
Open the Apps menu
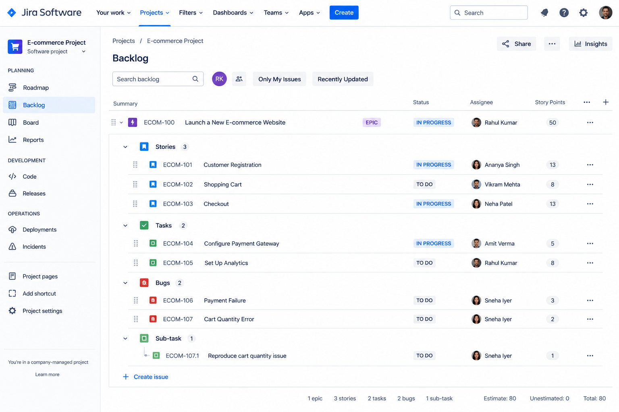point(309,12)
